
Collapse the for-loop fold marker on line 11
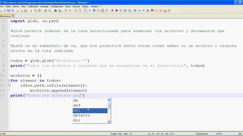[x=9, y=80]
